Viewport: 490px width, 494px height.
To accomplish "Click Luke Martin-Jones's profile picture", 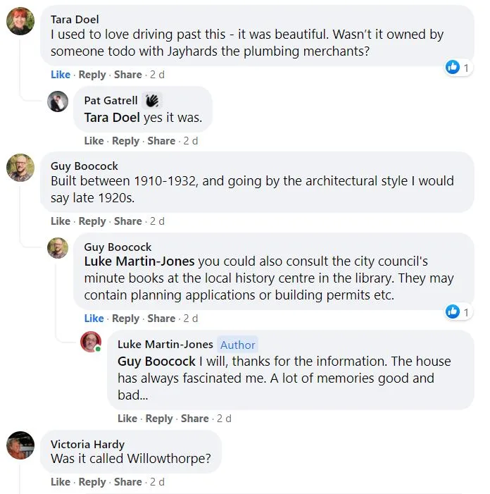I will coord(91,342).
